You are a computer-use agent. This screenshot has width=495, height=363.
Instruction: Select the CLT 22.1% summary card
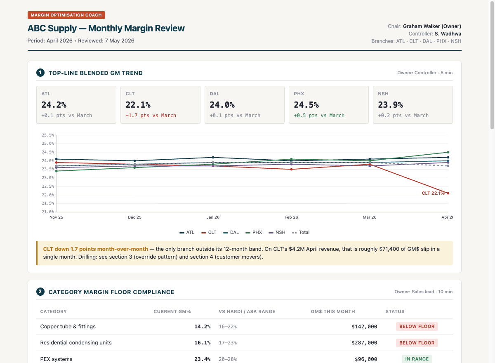pos(160,105)
